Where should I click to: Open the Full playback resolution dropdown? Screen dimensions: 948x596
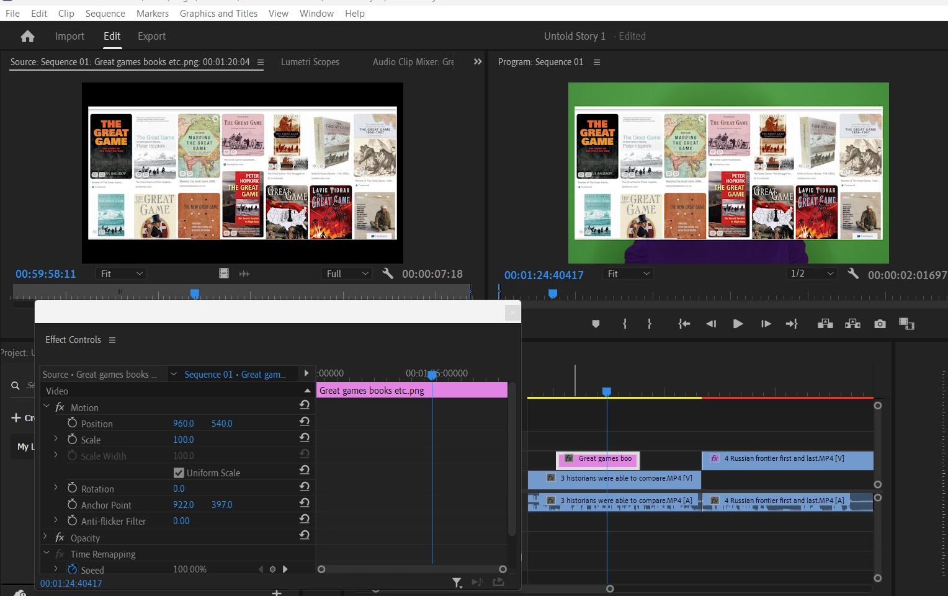pos(346,274)
